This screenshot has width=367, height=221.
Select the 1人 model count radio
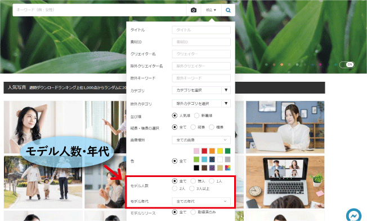(x=211, y=181)
